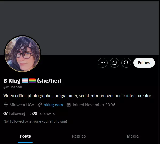The height and width of the screenshot is (144, 160).
Task: Select the Posts tab
Action: pos(25,136)
